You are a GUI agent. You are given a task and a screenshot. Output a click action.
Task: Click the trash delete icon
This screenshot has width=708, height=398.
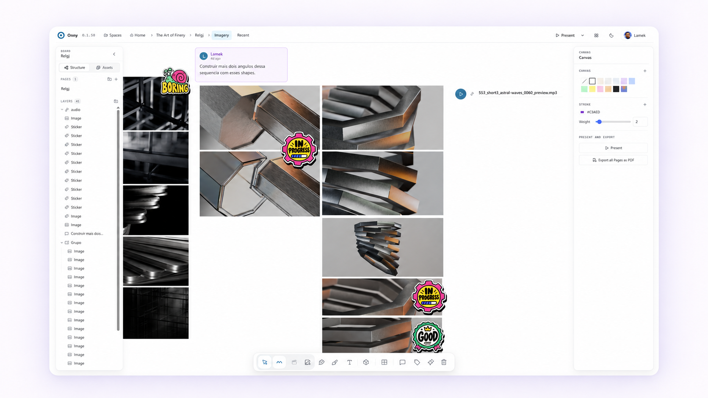point(444,362)
